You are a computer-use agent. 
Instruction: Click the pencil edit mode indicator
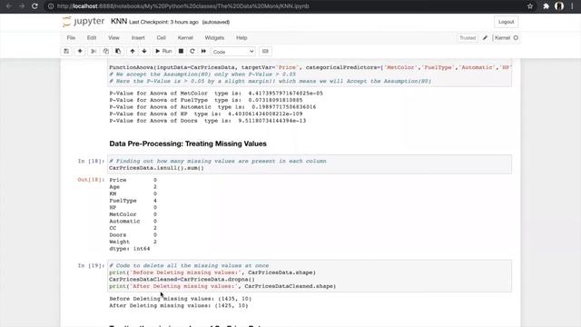(x=485, y=38)
